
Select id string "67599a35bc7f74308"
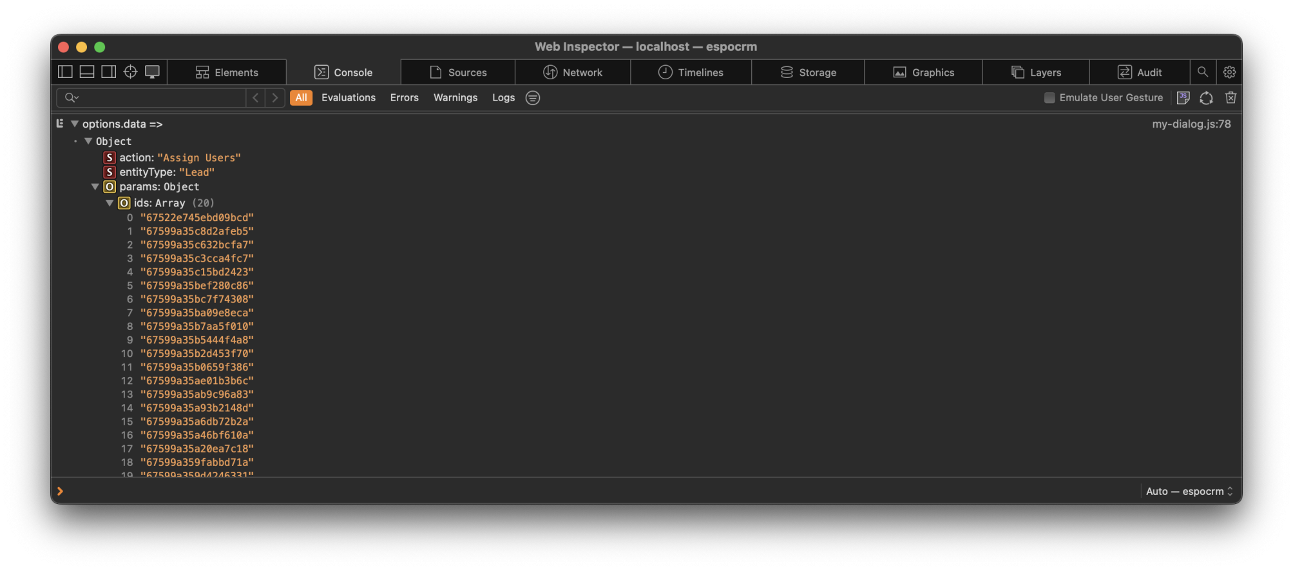[x=197, y=299]
